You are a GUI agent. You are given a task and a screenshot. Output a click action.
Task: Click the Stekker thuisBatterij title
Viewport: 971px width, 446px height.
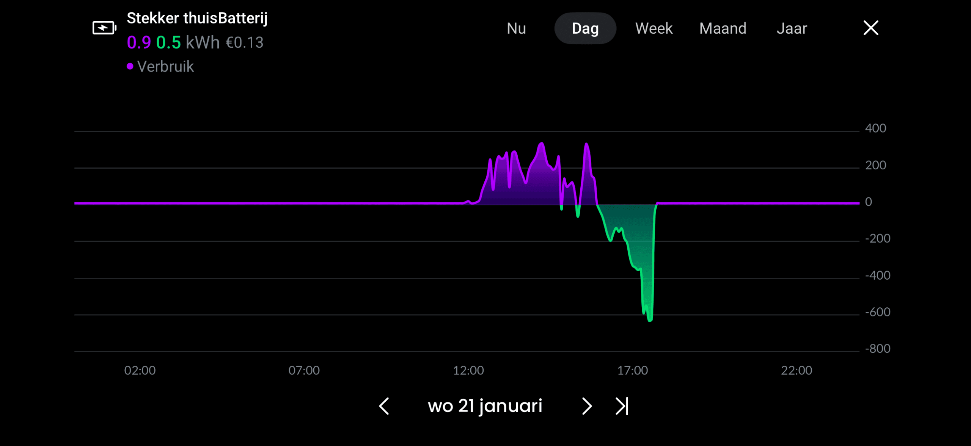click(x=197, y=18)
